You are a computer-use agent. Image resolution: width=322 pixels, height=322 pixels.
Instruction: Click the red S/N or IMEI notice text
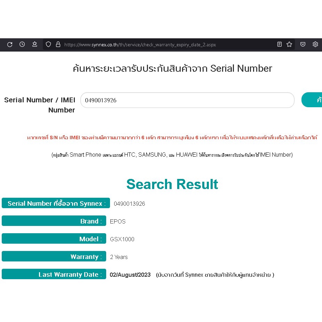pyautogui.click(x=172, y=138)
